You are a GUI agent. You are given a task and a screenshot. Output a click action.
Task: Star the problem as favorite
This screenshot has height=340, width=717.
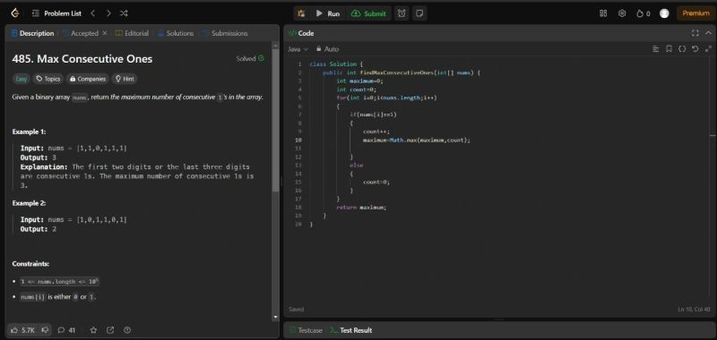pos(93,330)
